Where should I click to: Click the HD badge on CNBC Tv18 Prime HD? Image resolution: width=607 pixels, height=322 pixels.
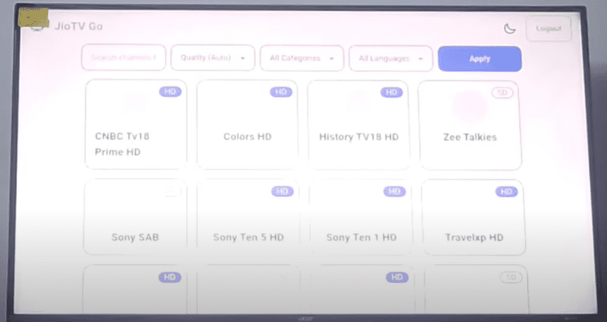[170, 92]
